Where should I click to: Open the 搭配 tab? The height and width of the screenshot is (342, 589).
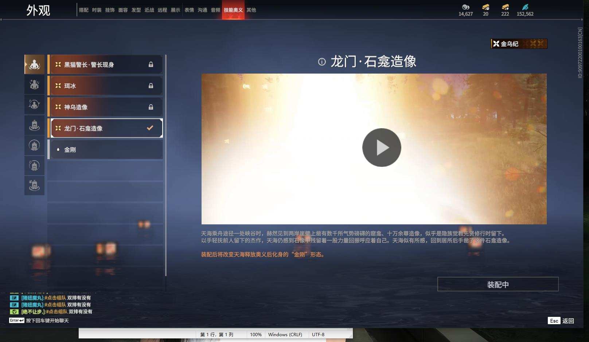click(83, 10)
